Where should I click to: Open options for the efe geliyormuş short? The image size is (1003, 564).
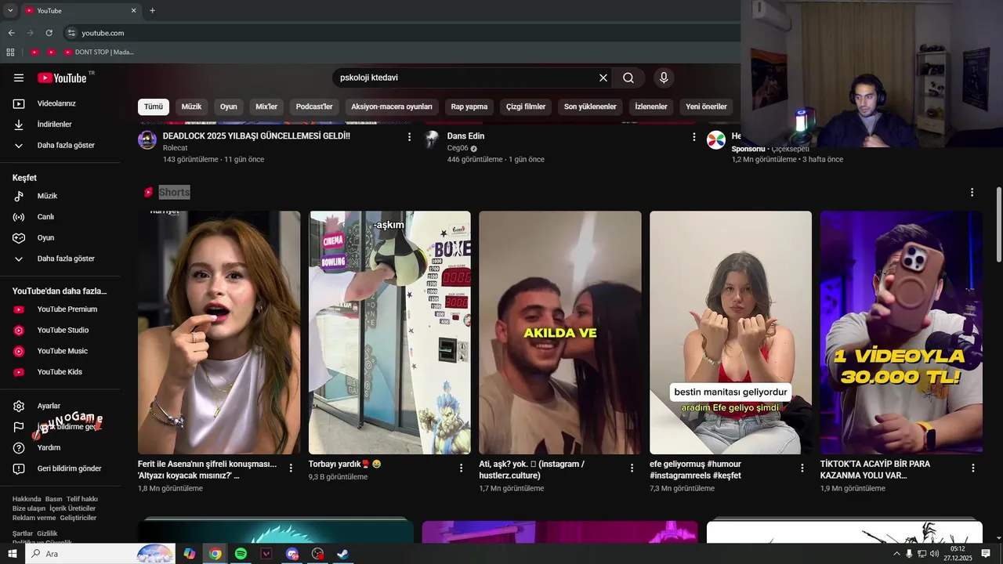coord(802,468)
